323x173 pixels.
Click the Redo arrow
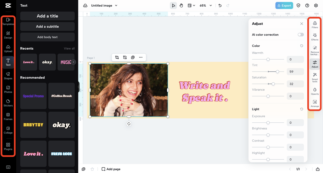(228, 6)
